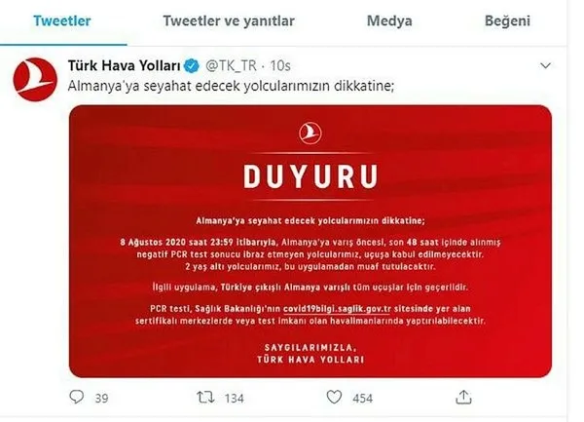
Task: Open the share upload arrow icon
Action: 463,397
